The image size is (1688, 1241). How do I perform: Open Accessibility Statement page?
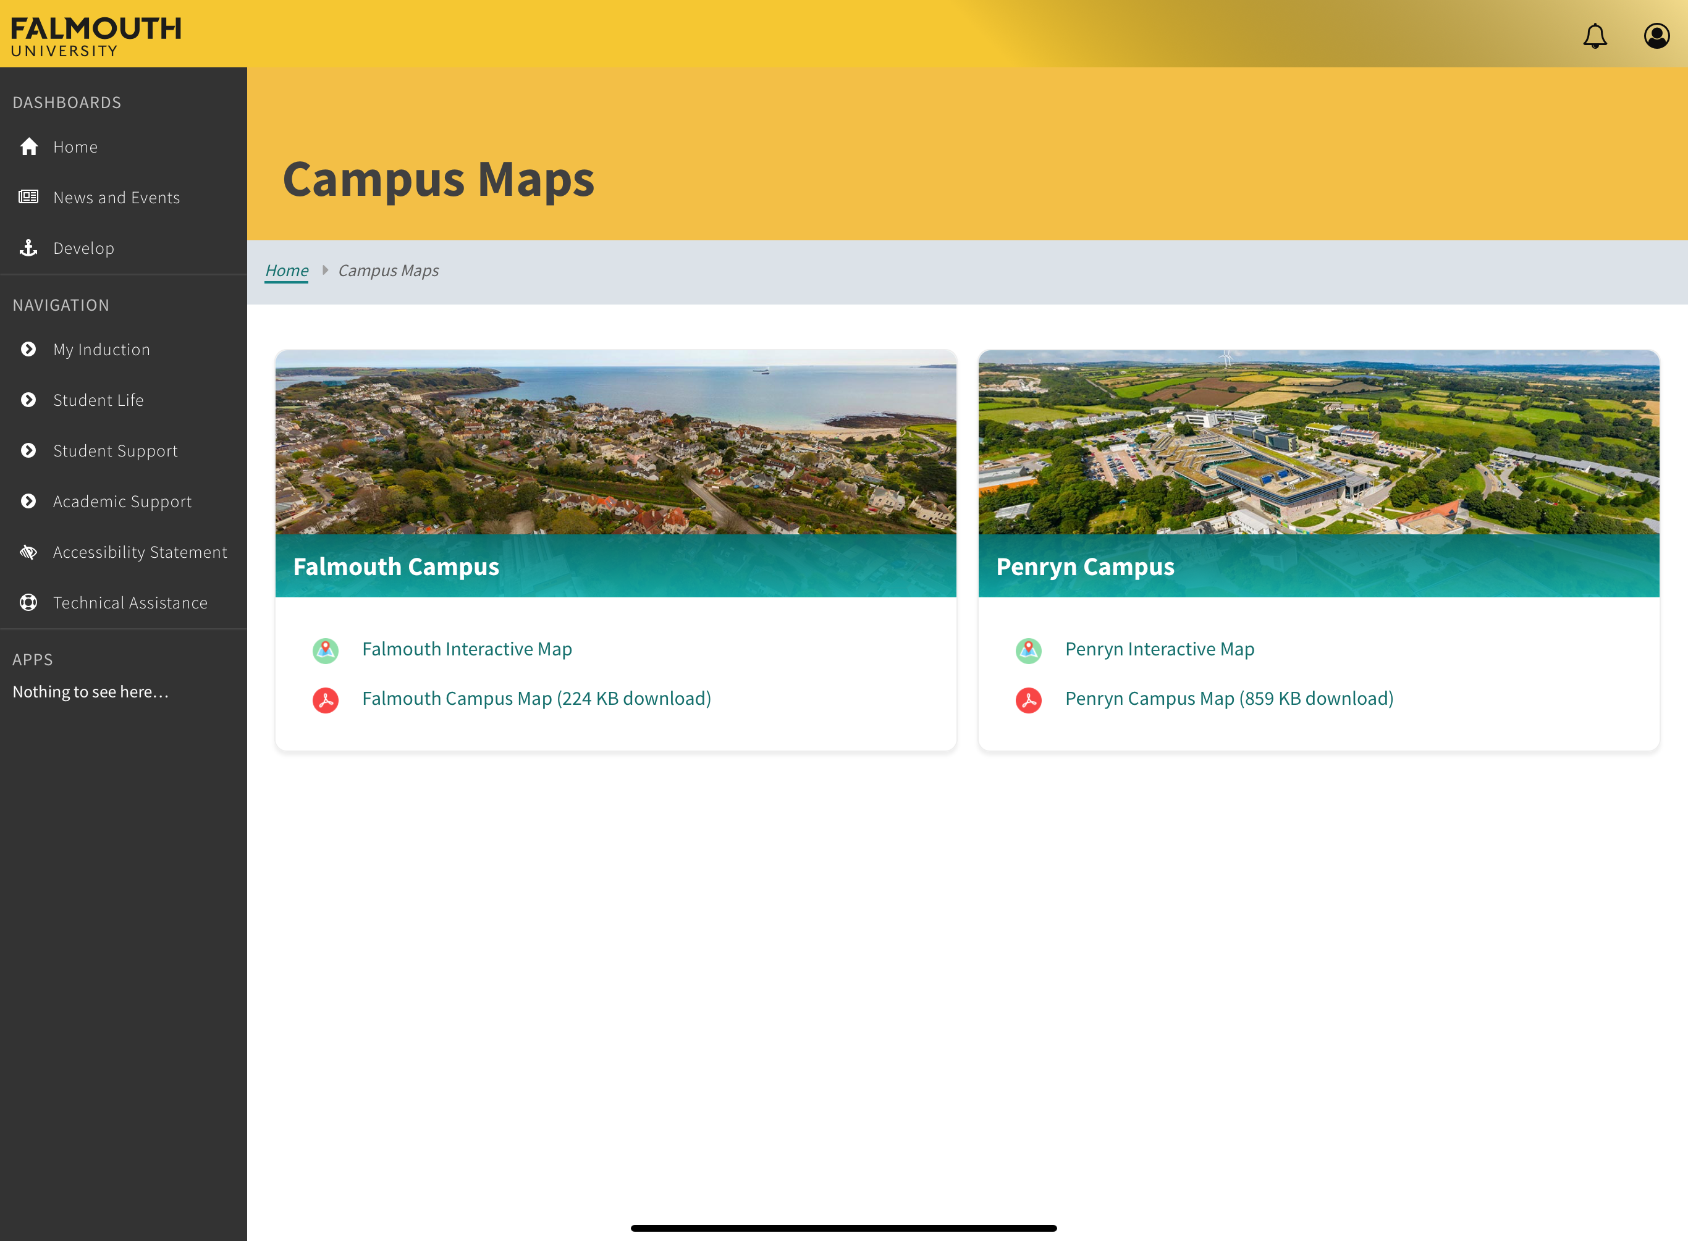click(123, 552)
